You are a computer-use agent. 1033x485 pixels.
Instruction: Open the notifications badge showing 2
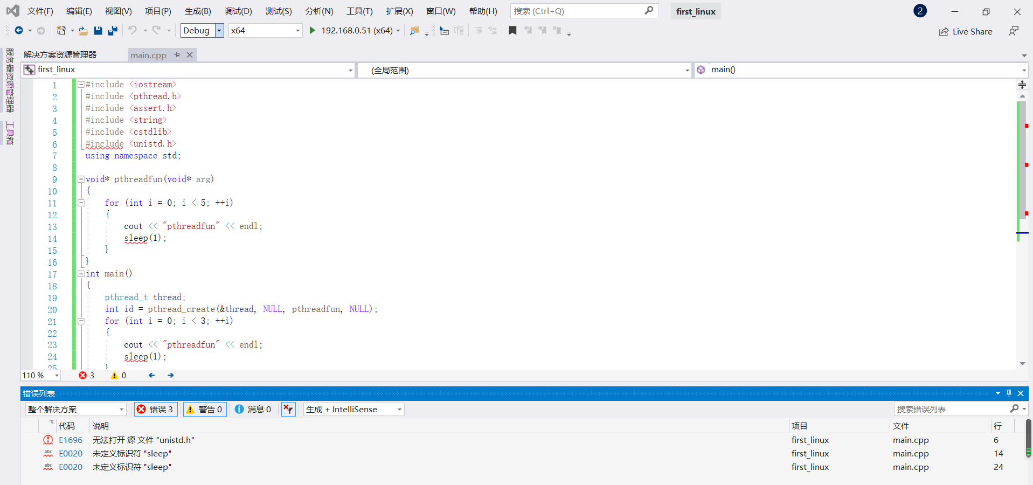click(920, 11)
